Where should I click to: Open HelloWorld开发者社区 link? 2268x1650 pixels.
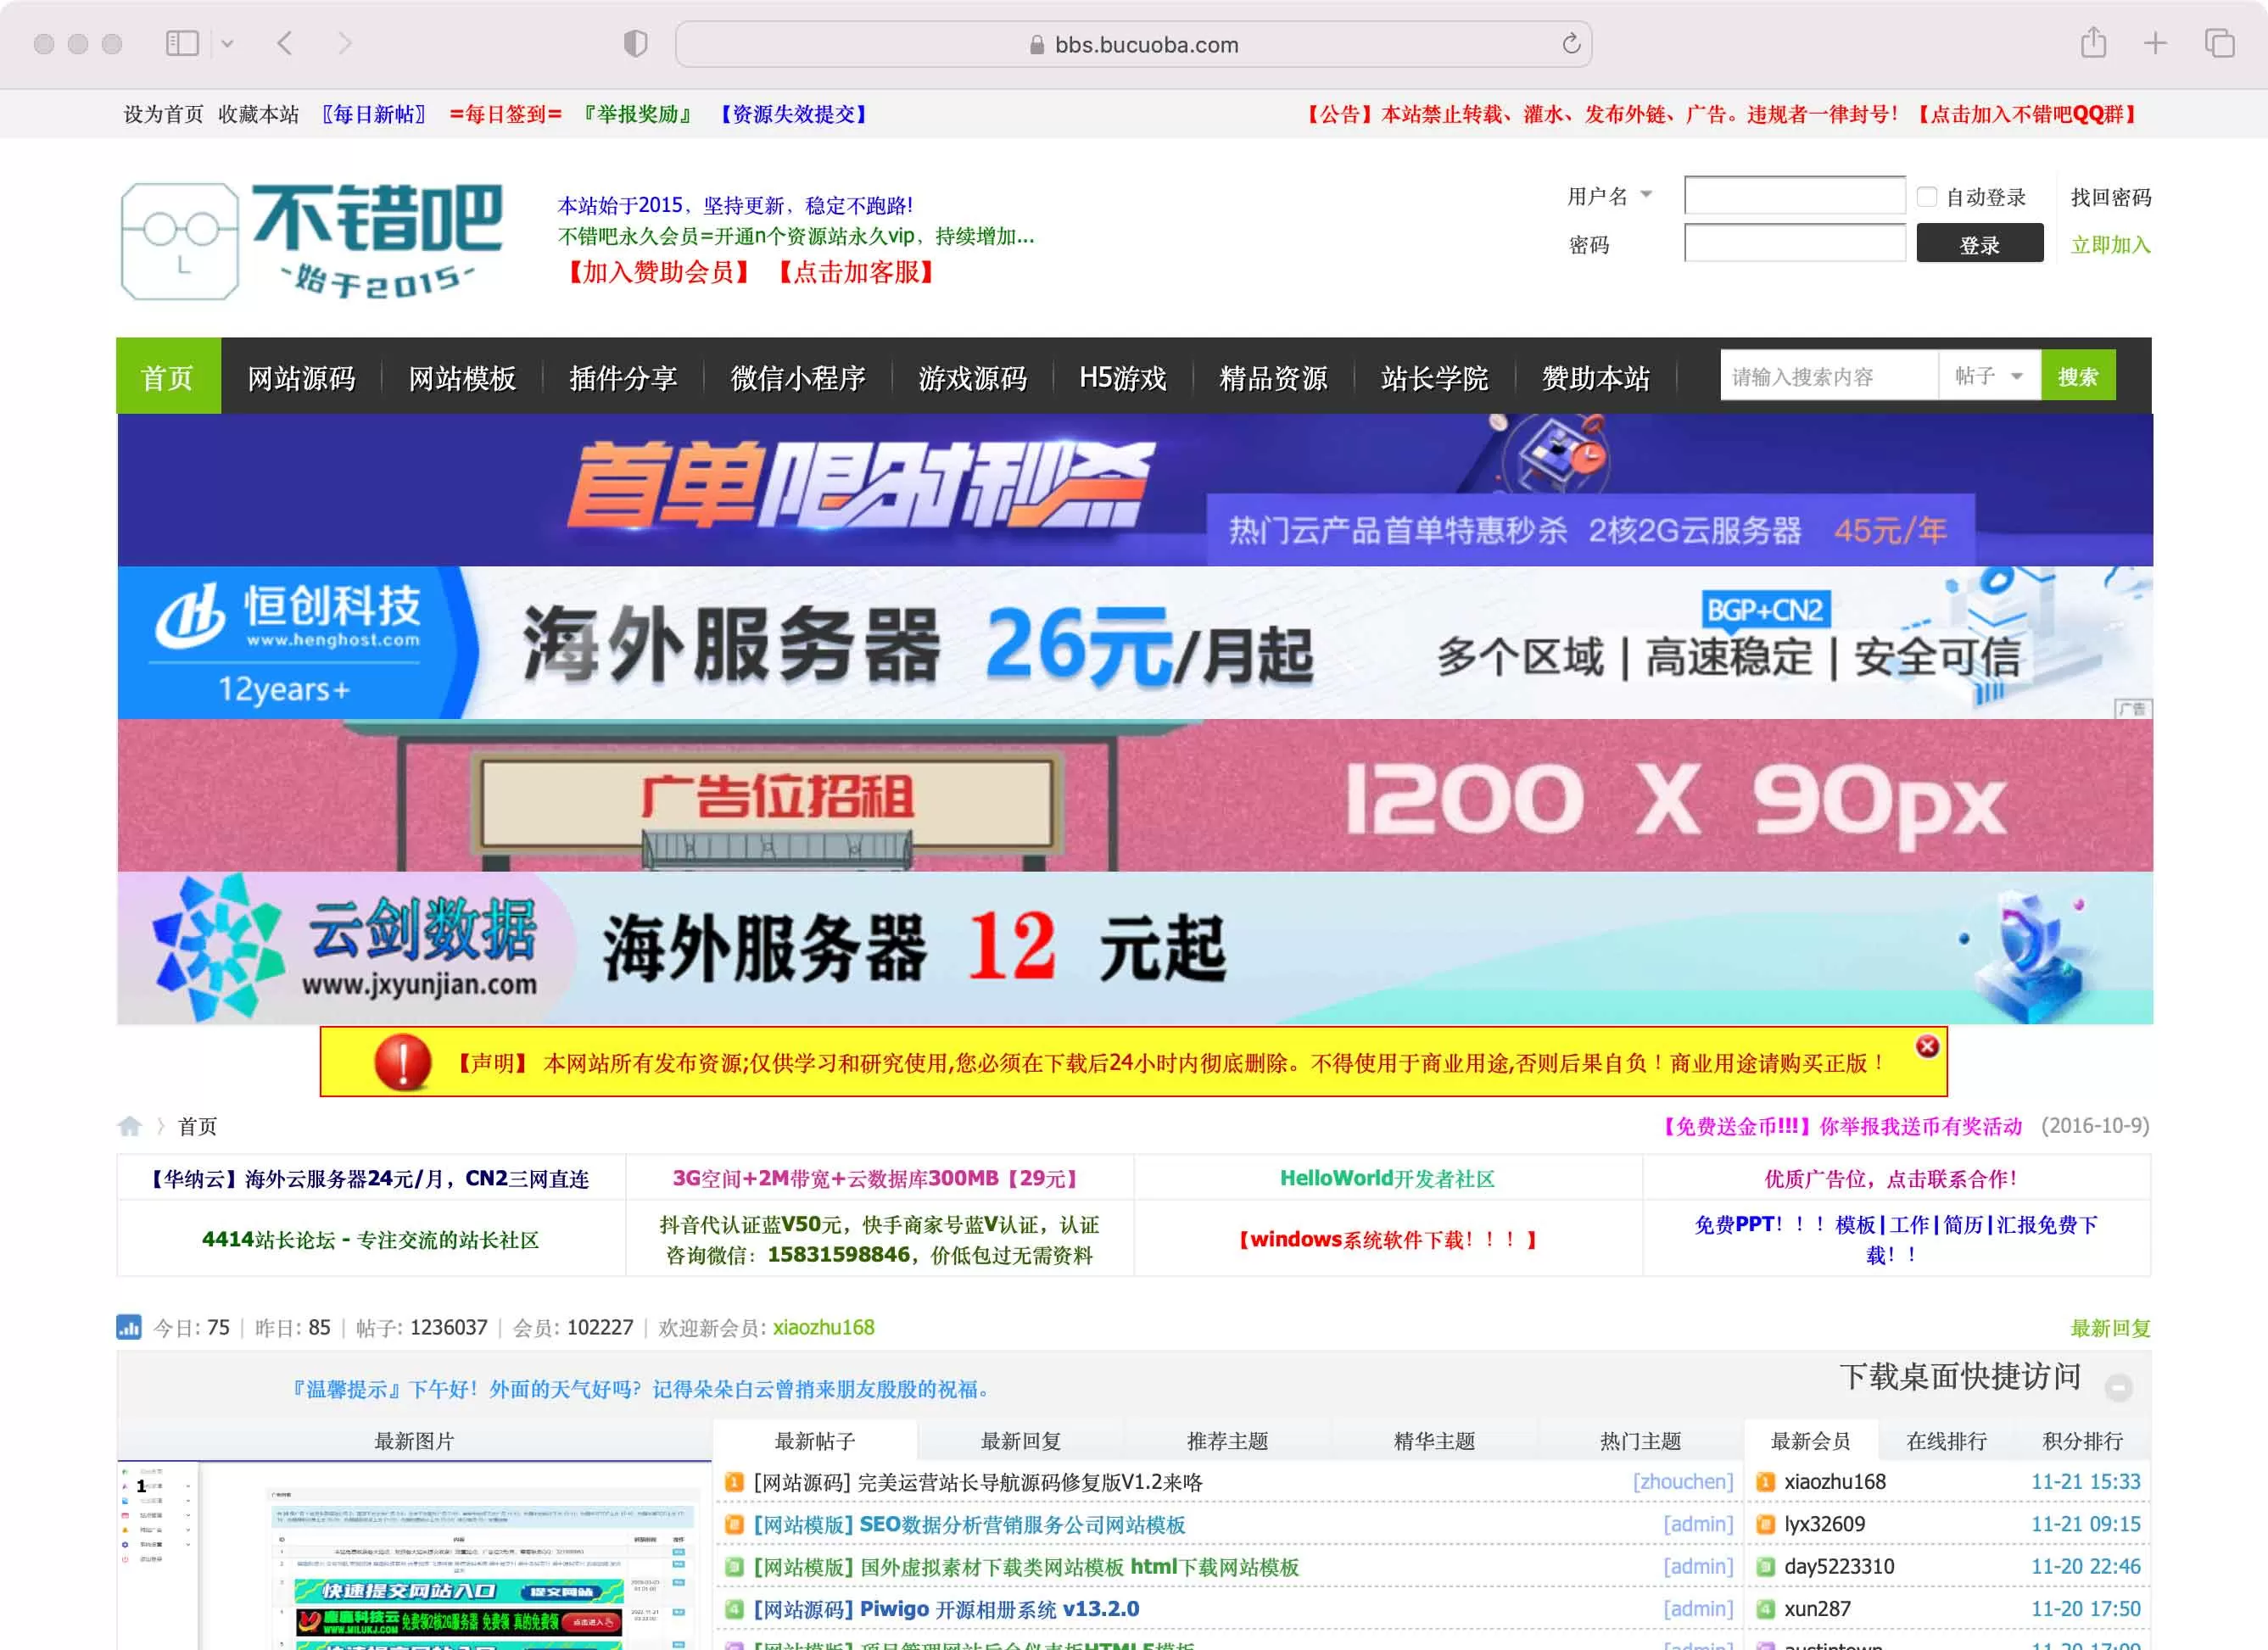(1388, 1179)
